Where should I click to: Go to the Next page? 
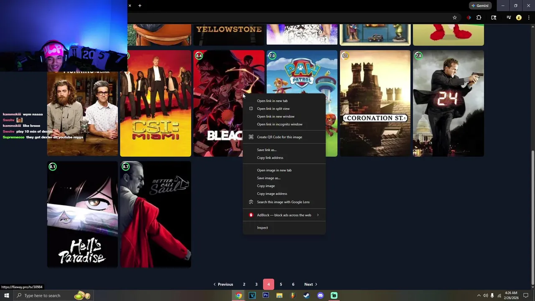(311, 284)
